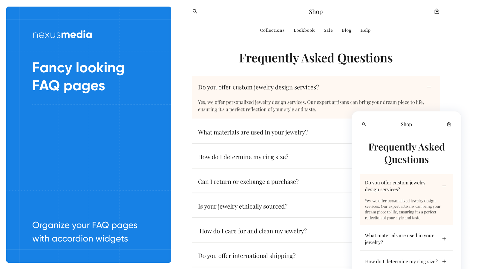The width and height of the screenshot is (478, 269).
Task: Open the desktop shopping bag cart icon
Action: click(x=437, y=11)
